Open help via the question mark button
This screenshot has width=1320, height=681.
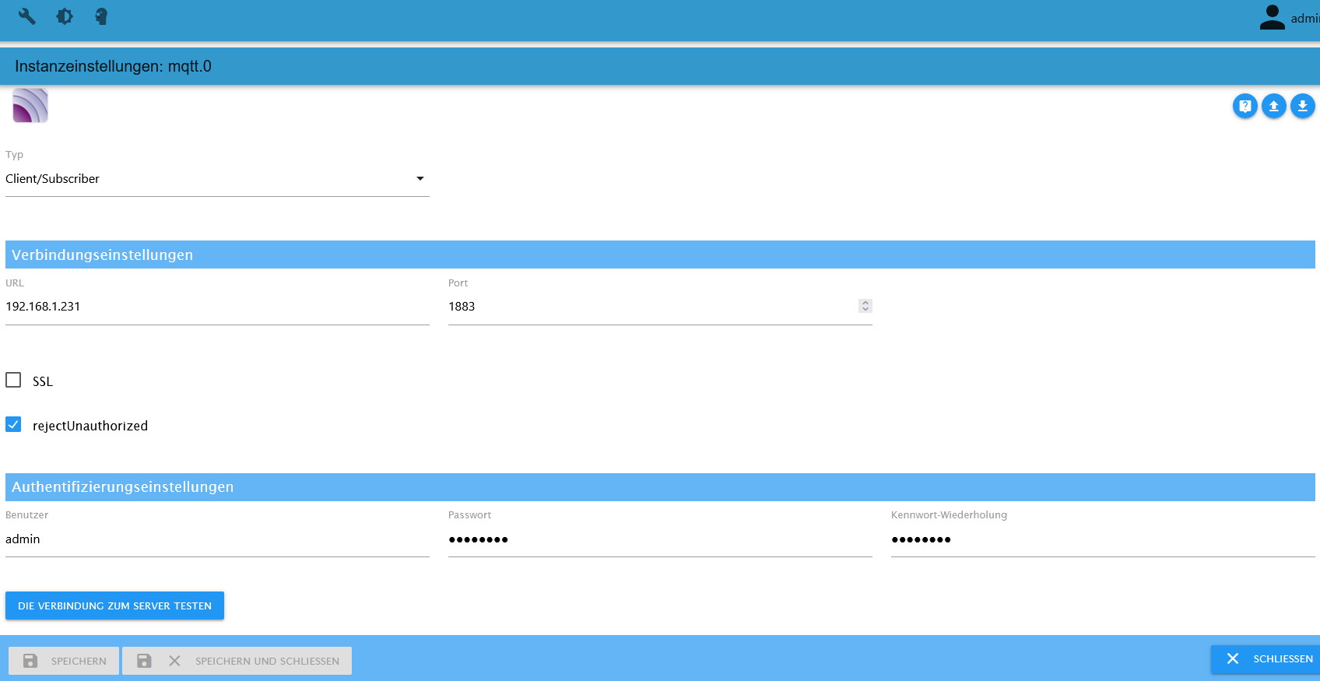1245,106
